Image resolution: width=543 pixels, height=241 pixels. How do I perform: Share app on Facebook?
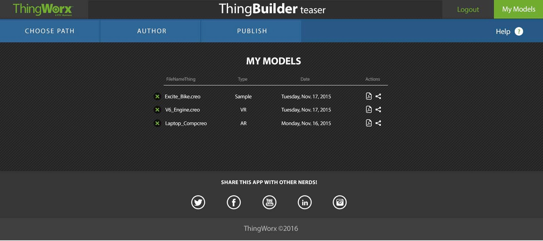pyautogui.click(x=234, y=202)
